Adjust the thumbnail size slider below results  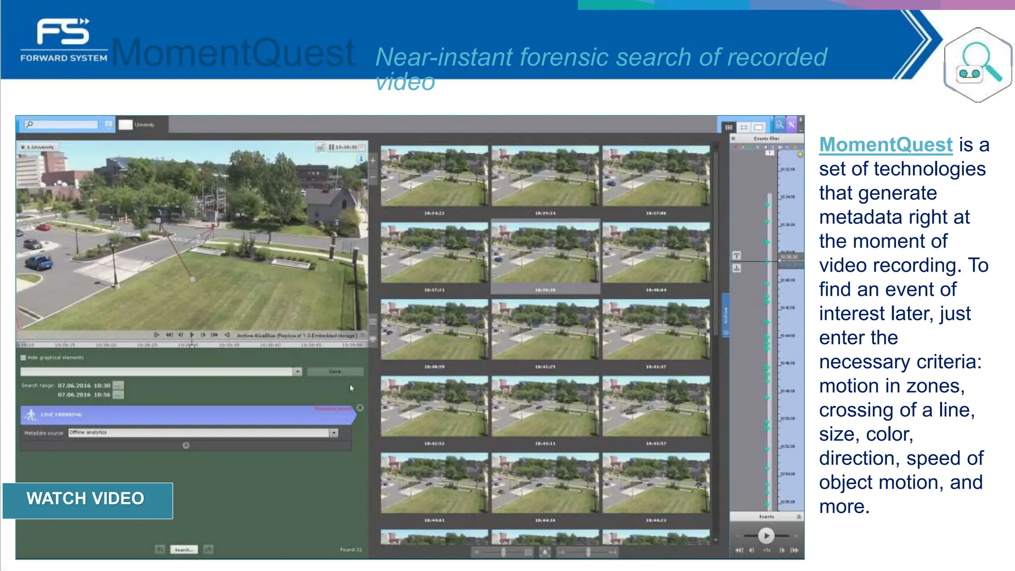503,552
